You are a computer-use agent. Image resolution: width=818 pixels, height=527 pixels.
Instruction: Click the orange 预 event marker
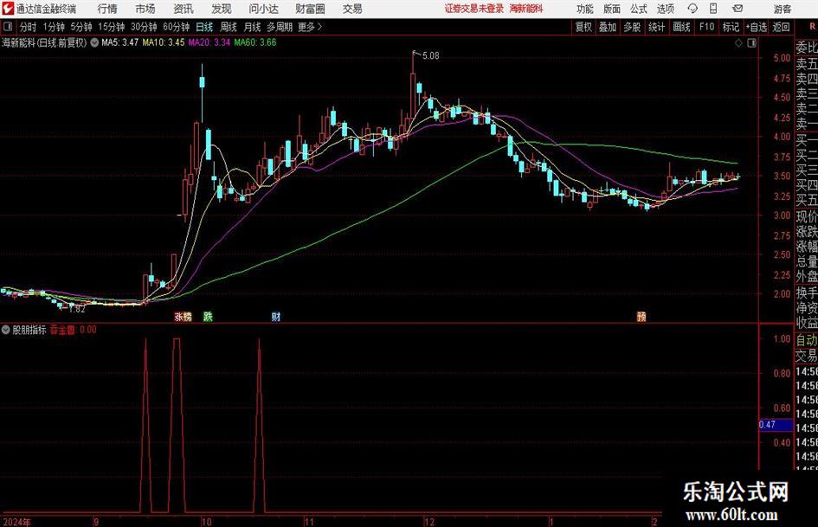641,316
